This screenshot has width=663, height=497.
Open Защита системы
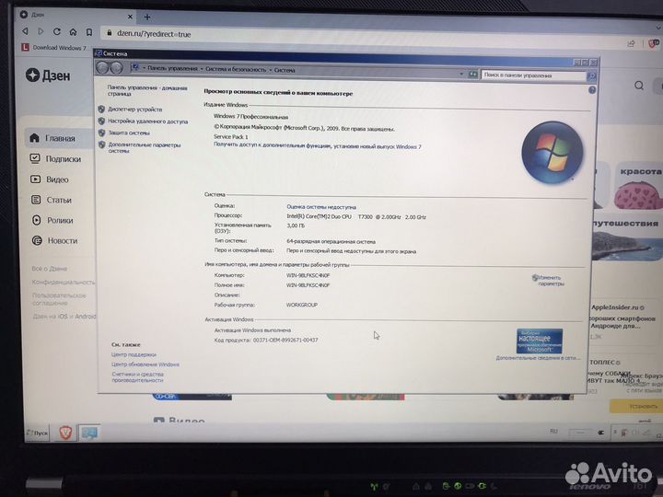click(129, 133)
